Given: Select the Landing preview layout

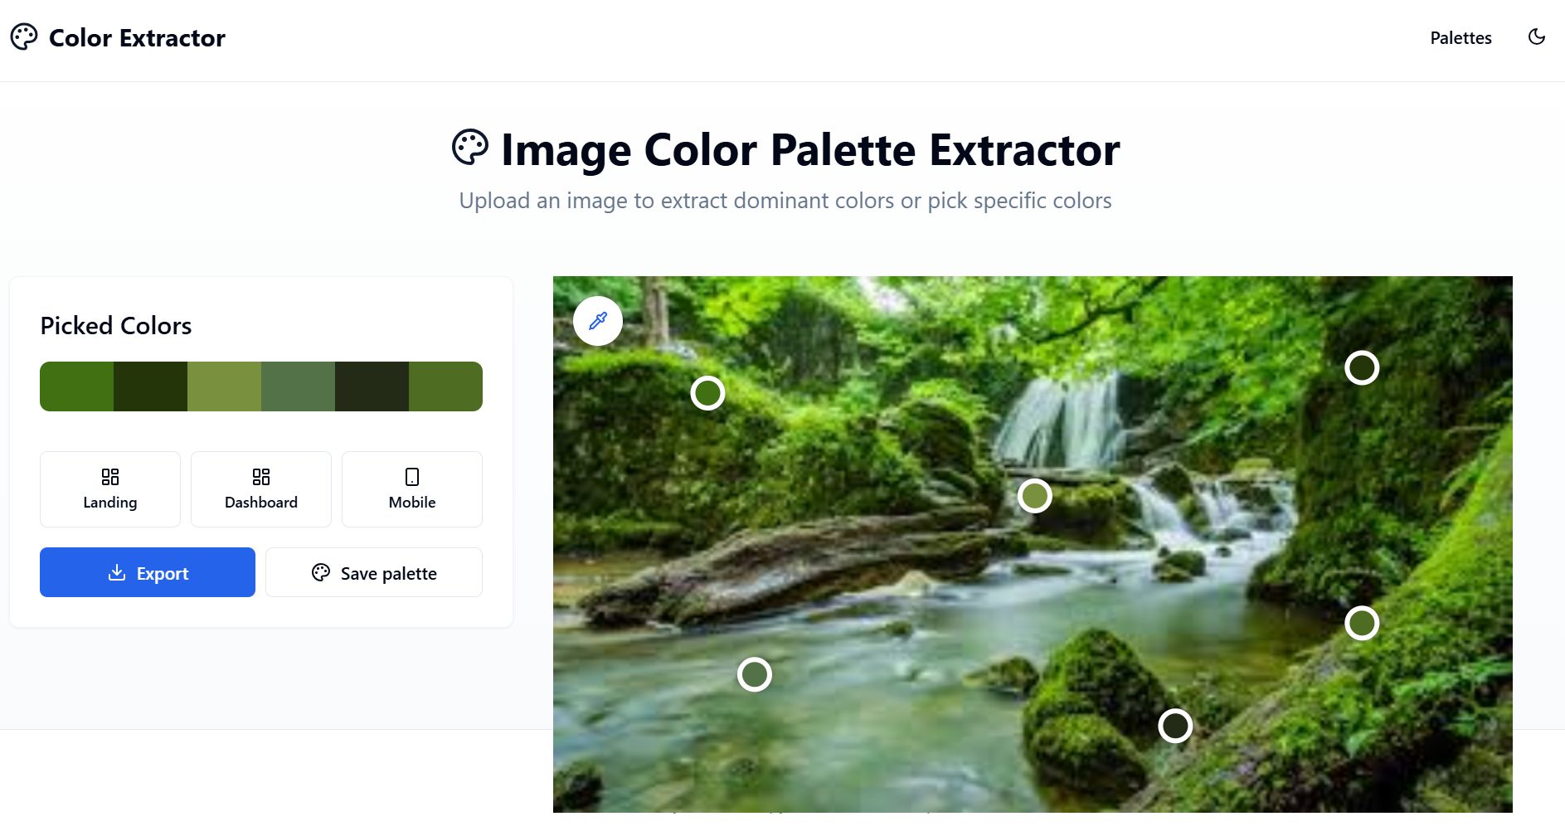Looking at the screenshot, I should pyautogui.click(x=110, y=489).
